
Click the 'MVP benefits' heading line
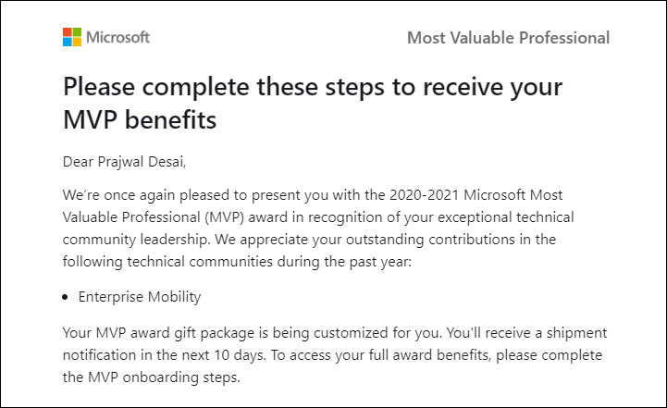(140, 120)
